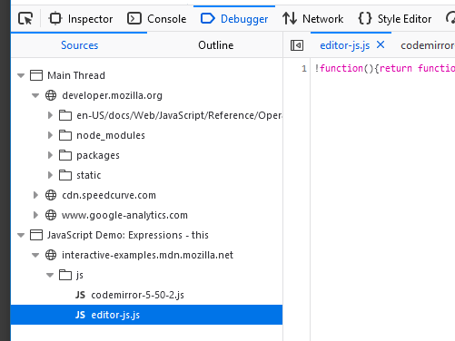455x341 pixels.
Task: Select editor-js.js in source tree
Action: (x=146, y=315)
